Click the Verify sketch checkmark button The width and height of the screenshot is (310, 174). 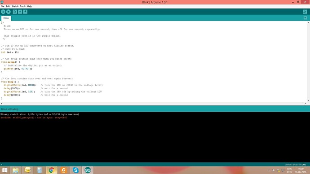[3, 12]
